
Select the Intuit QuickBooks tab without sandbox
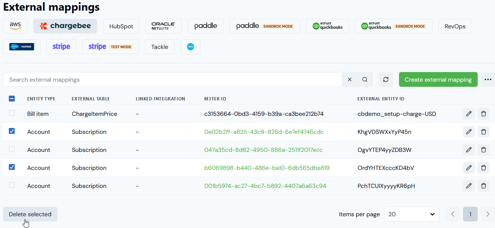(x=328, y=26)
